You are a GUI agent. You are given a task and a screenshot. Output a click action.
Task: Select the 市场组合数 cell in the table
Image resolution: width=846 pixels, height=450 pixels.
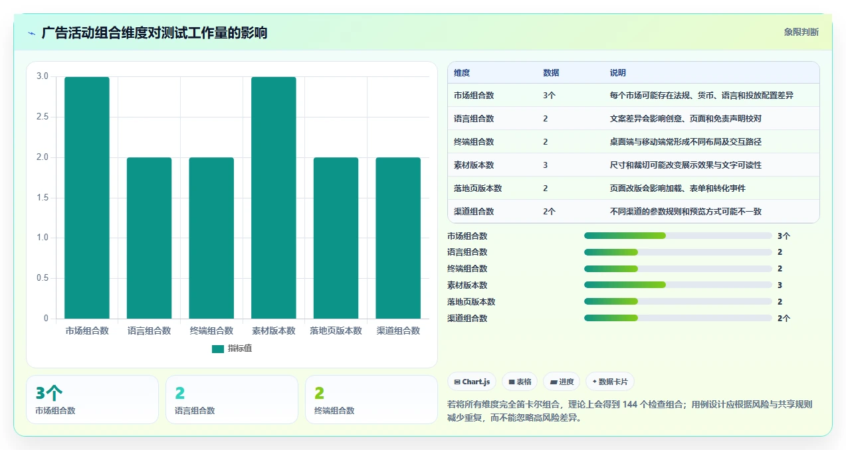[474, 96]
